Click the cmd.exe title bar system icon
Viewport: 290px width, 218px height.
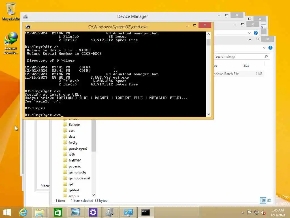tap(28, 27)
